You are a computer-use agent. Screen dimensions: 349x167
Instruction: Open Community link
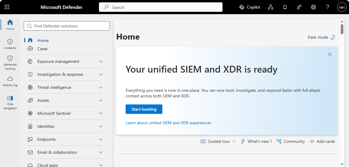pos(294,141)
